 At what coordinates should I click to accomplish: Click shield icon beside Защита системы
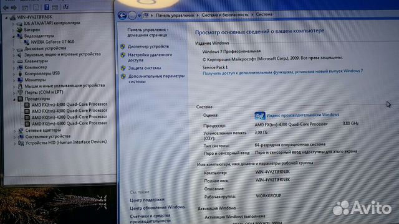pyautogui.click(x=123, y=68)
